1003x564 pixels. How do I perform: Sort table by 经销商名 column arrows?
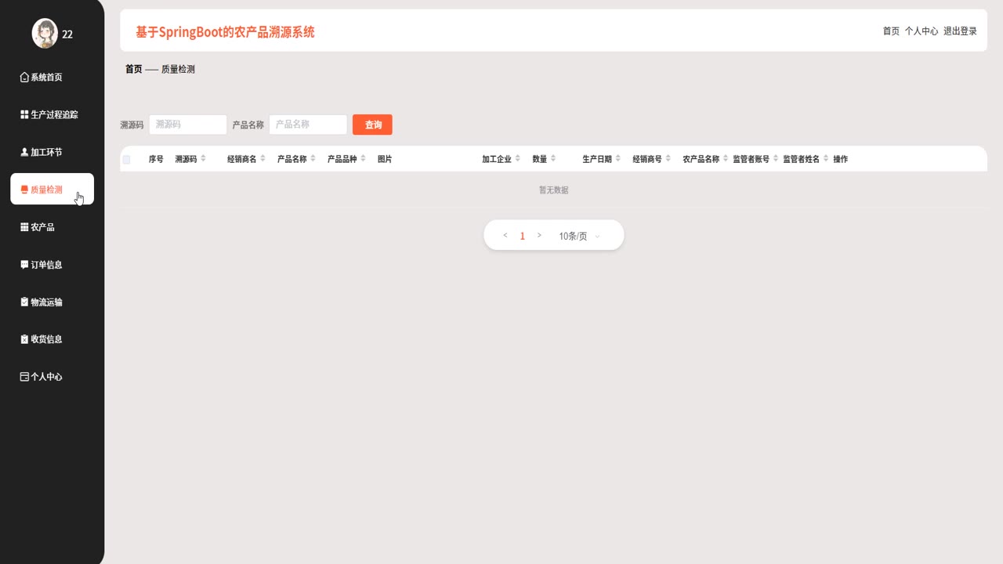263,159
